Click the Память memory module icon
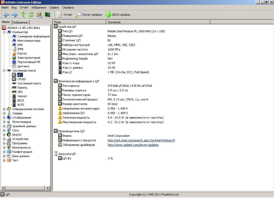The height and width of the screenshot is (198, 274). pyautogui.click(x=14, y=88)
